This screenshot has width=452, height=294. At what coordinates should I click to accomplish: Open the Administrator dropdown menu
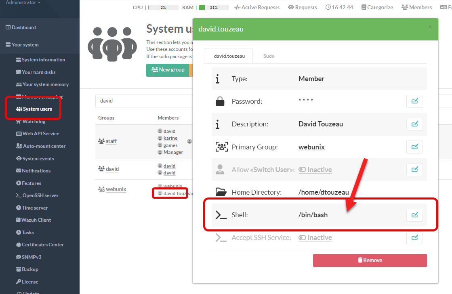[23, 3]
